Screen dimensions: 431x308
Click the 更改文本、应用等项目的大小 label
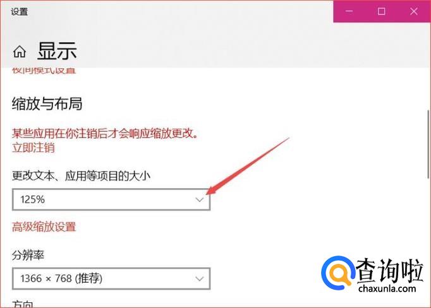[81, 175]
